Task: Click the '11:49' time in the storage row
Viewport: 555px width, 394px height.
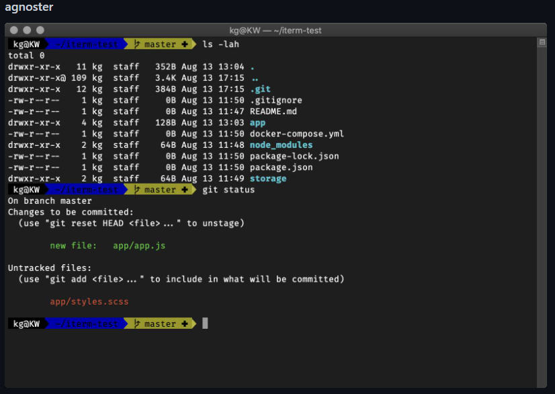Action: tap(231, 179)
